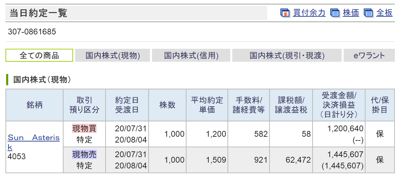Switch to the 国内株式(現引・現渡) tab
The height and width of the screenshot is (179, 400).
click(x=287, y=55)
